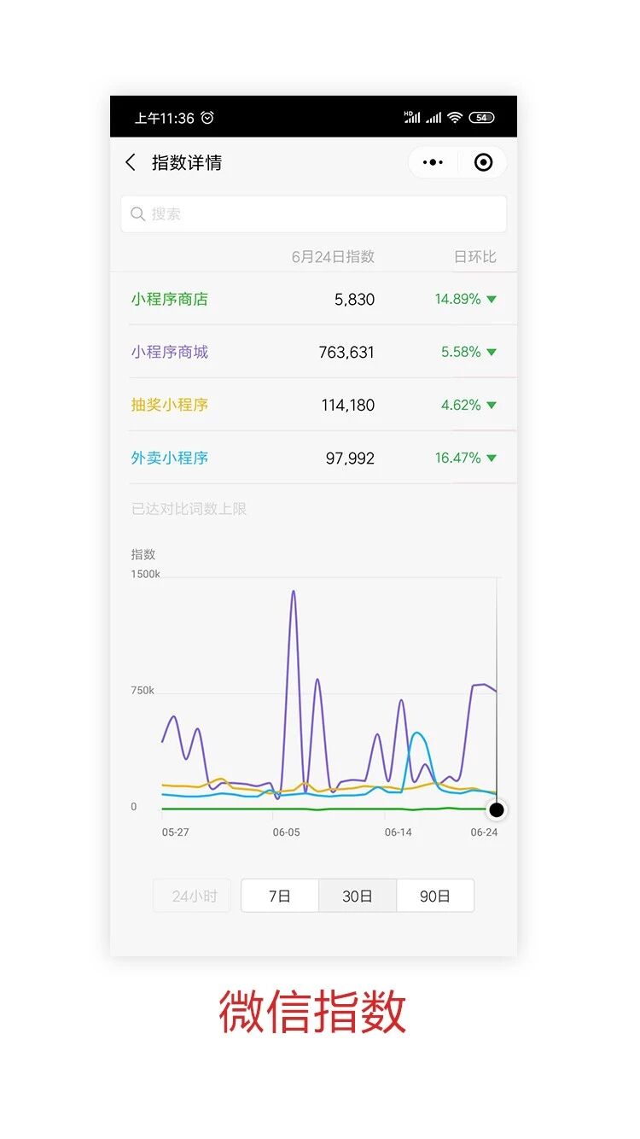Select keyword 外卖小程序
Viewport: 640px width, 1139px height.
click(x=170, y=458)
